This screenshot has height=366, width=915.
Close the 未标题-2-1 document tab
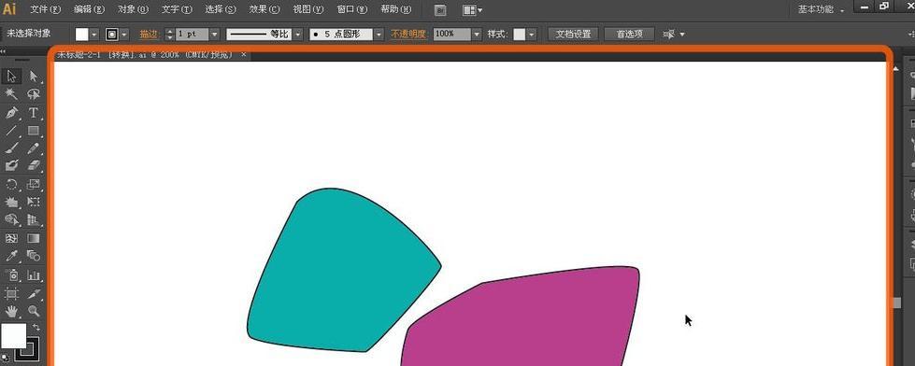pyautogui.click(x=244, y=54)
